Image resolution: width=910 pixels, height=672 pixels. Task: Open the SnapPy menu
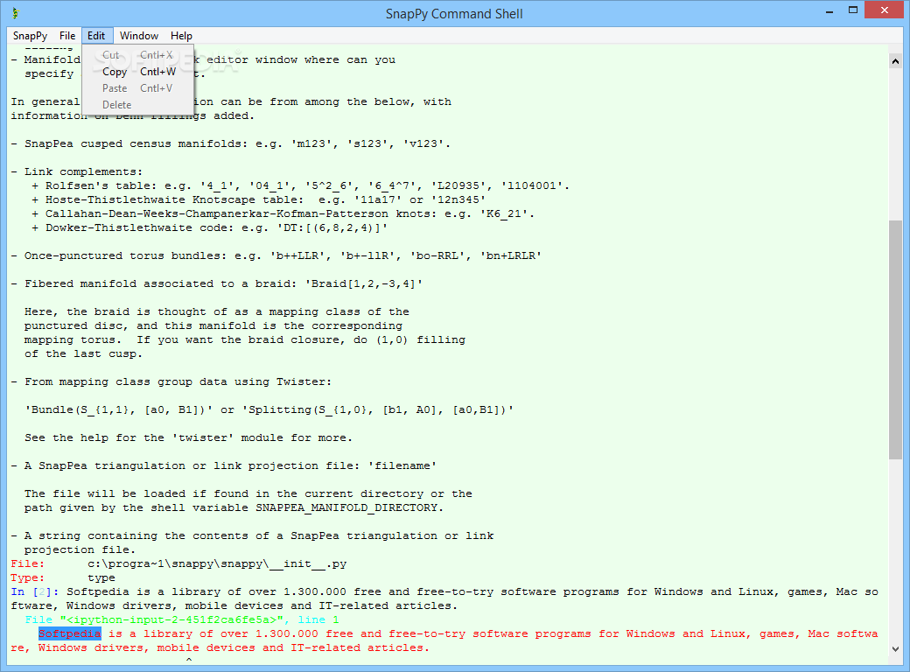(x=30, y=36)
